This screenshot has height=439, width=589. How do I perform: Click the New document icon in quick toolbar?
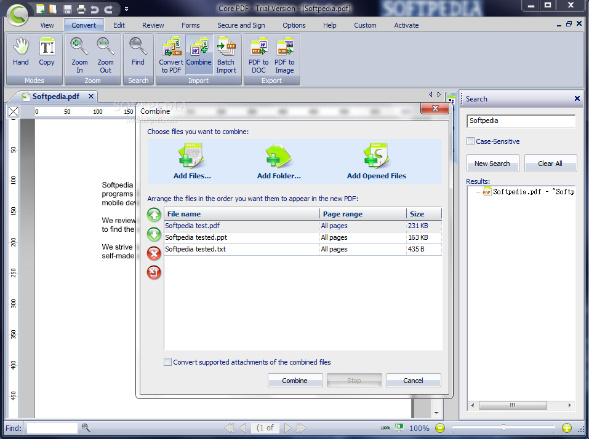tap(40, 9)
